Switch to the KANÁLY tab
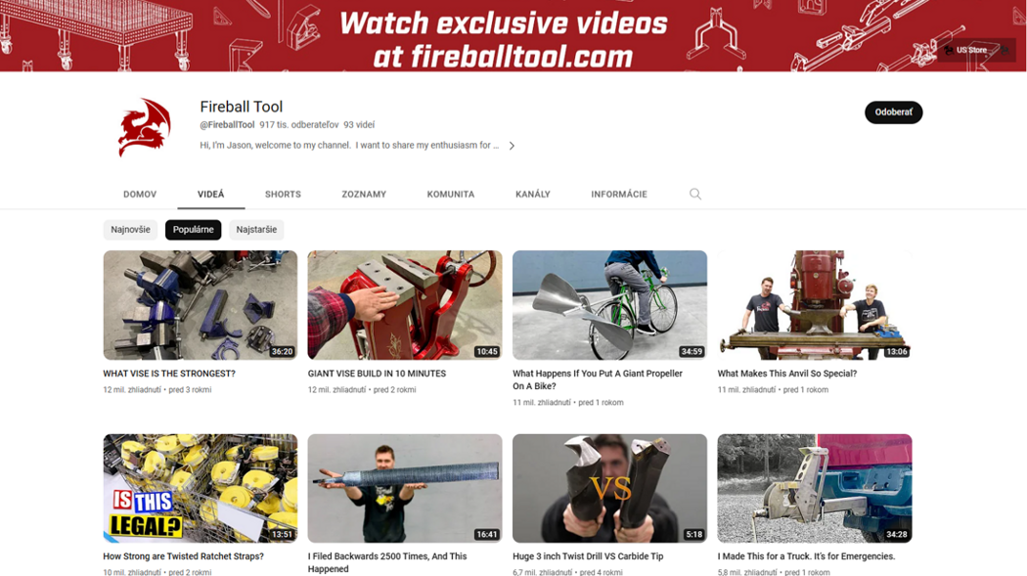This screenshot has width=1027, height=576. click(x=532, y=195)
